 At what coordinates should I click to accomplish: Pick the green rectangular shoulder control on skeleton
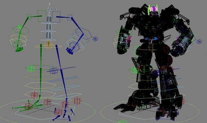tap(42, 16)
